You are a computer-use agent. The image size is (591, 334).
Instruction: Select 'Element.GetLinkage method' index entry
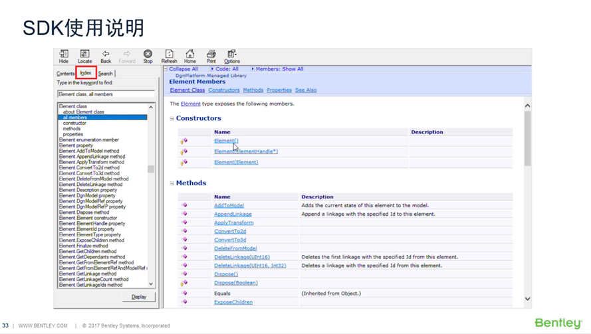point(88,274)
